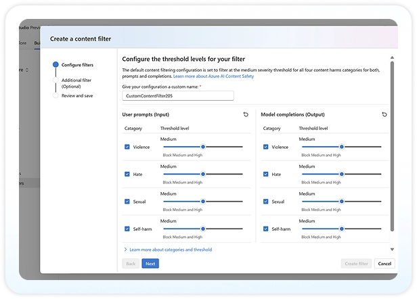Uncheck Sexual under User prompts (Input)
The width and height of the screenshot is (417, 299).
tap(127, 202)
